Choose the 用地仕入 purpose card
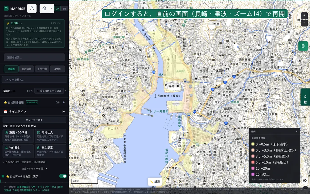Image resolution: width=310 pixels, height=194 pixels. point(50,136)
